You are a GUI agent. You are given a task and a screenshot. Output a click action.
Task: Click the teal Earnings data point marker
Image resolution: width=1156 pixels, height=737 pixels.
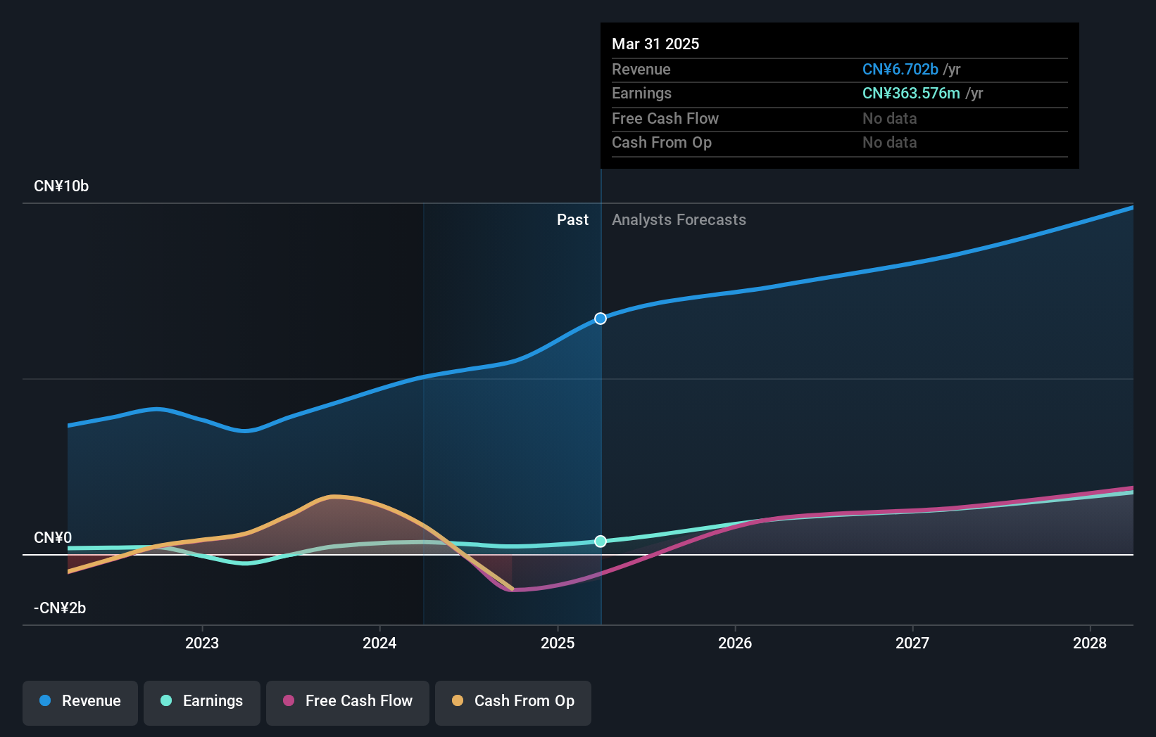[601, 541]
